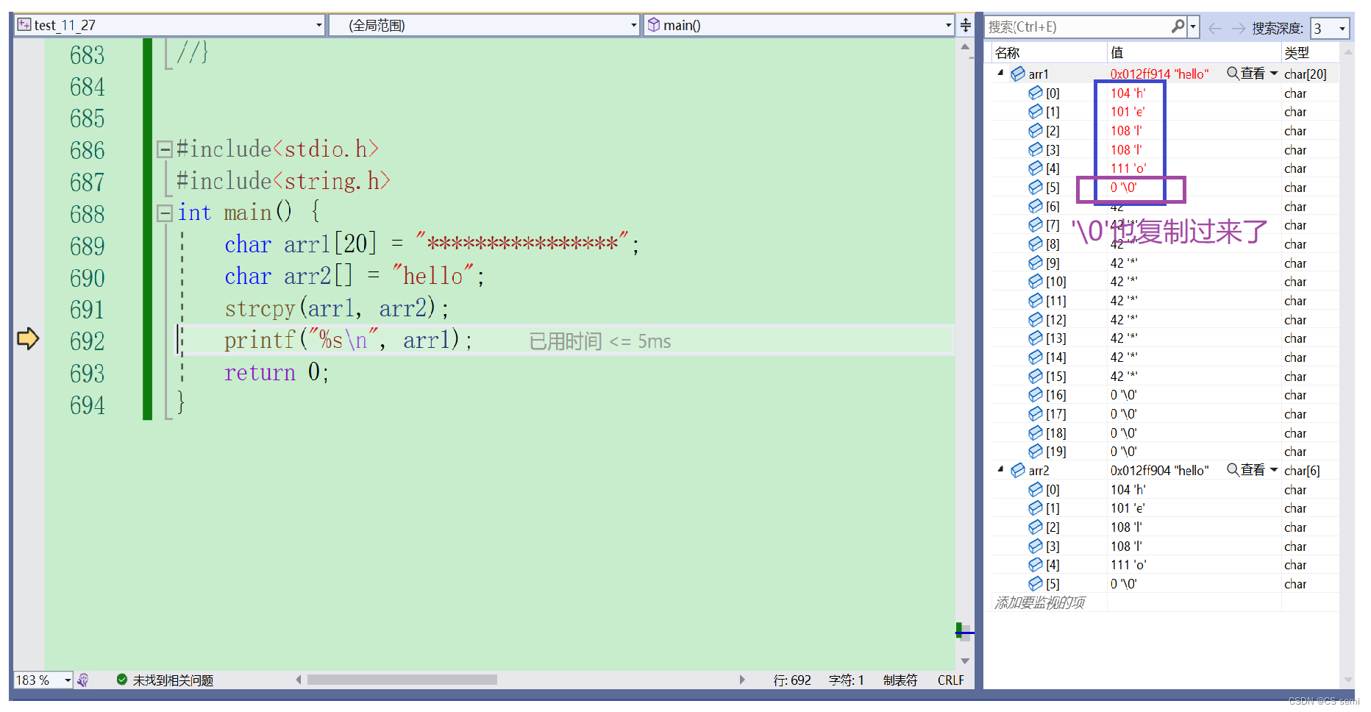1371x712 pixels.
Task: Open the search options dropdown arrow
Action: tap(1193, 27)
